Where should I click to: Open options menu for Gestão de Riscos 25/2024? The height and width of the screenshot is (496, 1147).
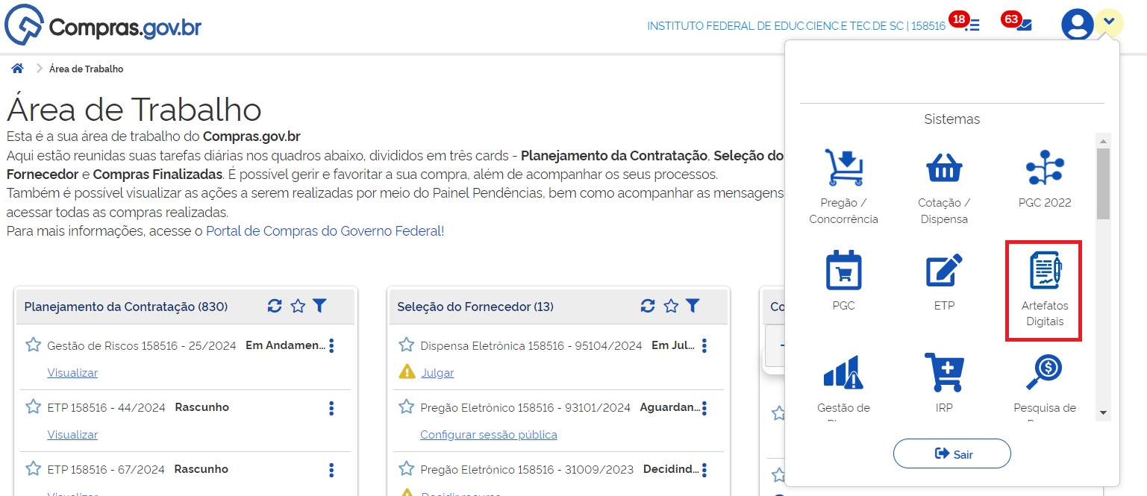331,346
